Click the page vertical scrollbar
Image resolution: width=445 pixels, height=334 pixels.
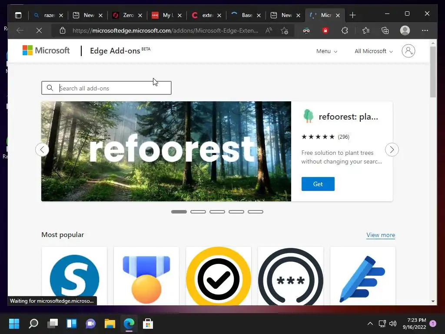[x=433, y=72]
